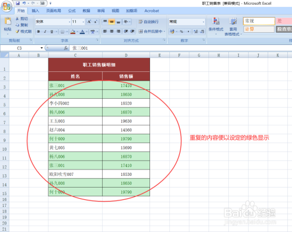Toggle Align Text Right
The width and height of the screenshot is (292, 232).
coord(118,31)
